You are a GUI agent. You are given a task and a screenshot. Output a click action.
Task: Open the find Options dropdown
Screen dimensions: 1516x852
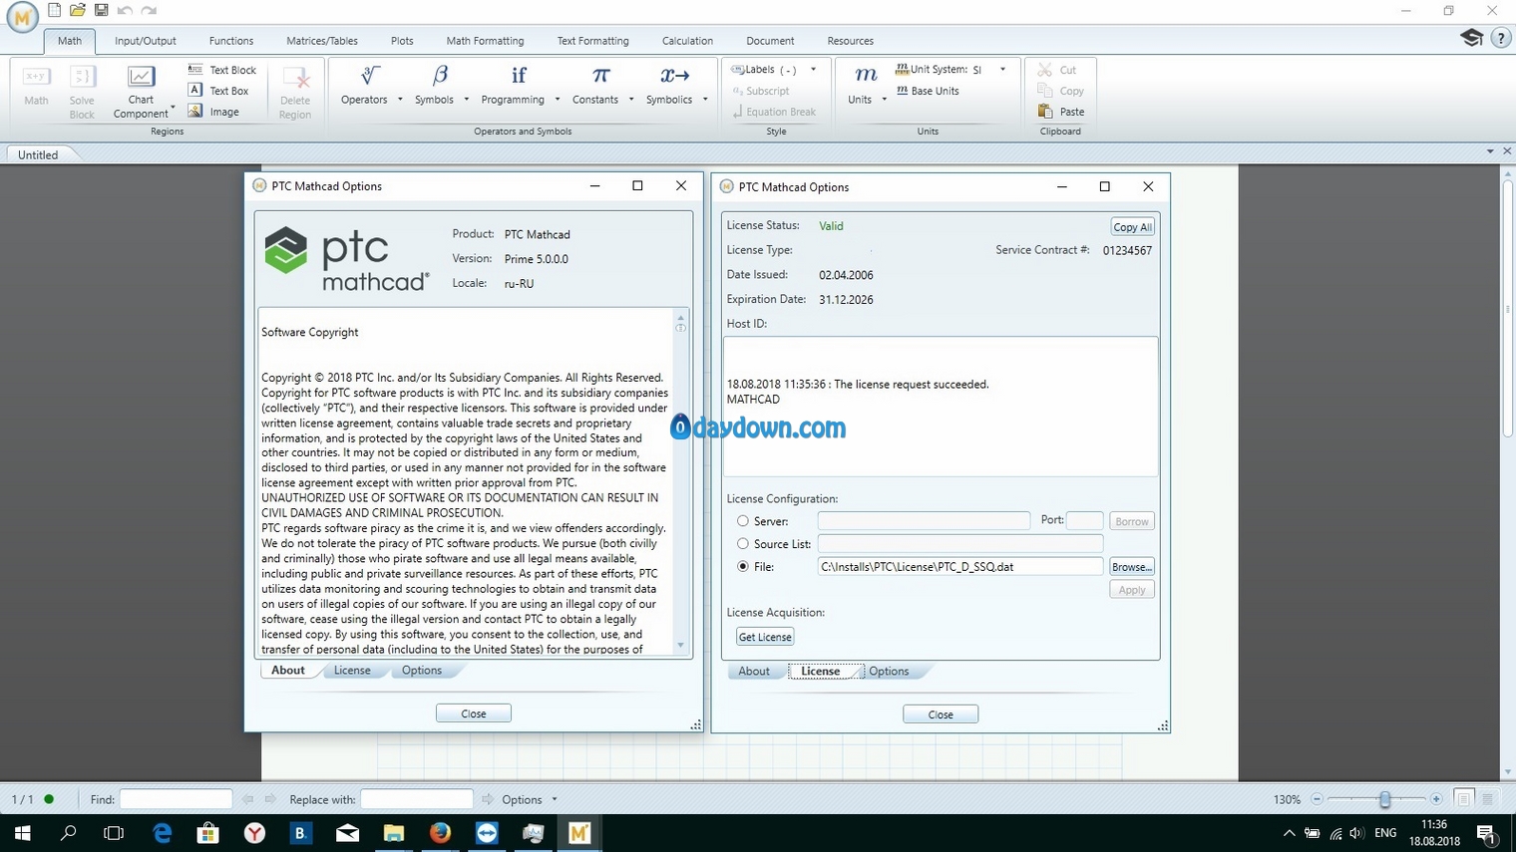(529, 799)
